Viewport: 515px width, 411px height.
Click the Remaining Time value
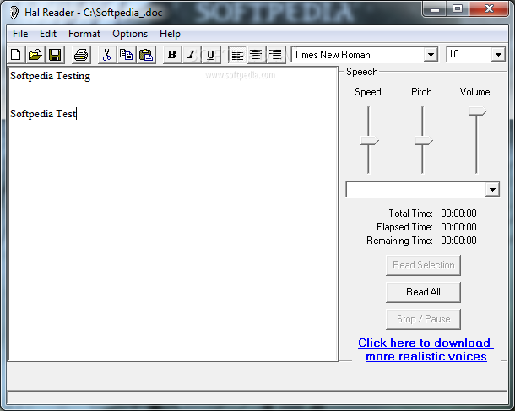(458, 241)
